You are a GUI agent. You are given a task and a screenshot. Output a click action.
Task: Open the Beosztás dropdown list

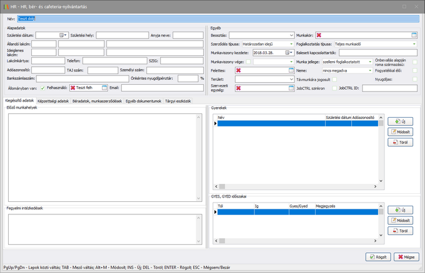coord(291,36)
